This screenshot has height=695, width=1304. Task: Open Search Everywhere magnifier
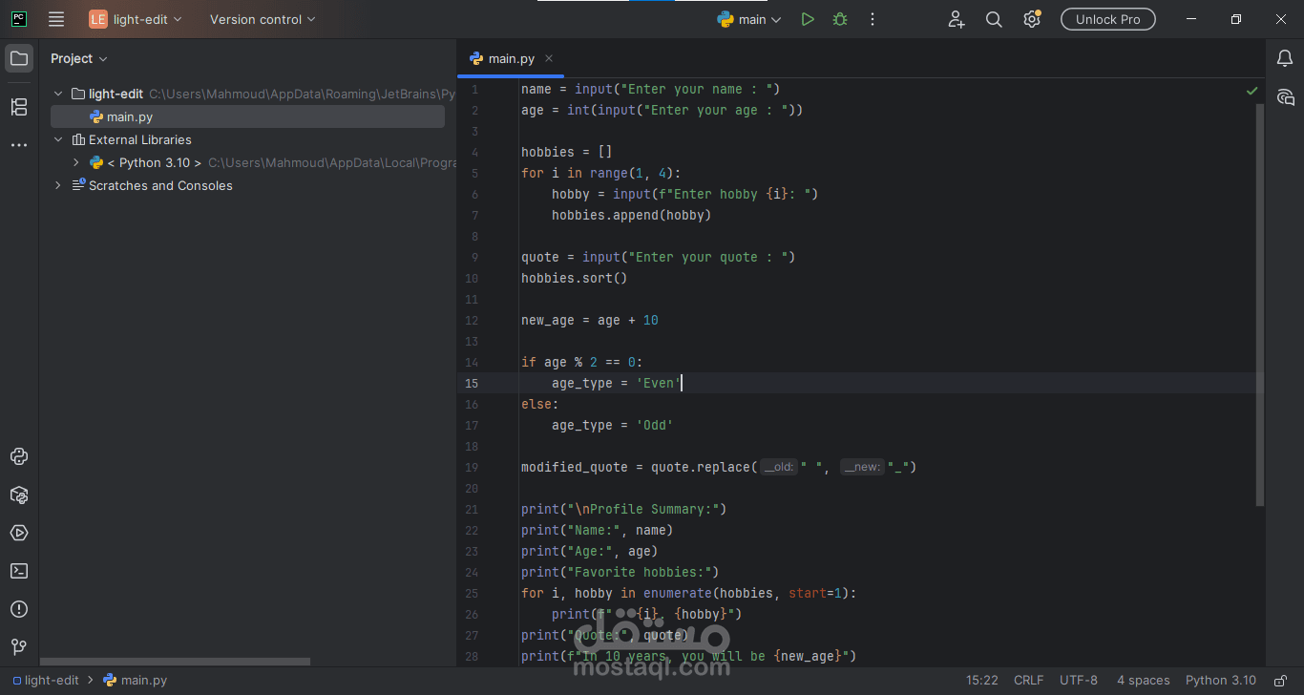point(994,19)
